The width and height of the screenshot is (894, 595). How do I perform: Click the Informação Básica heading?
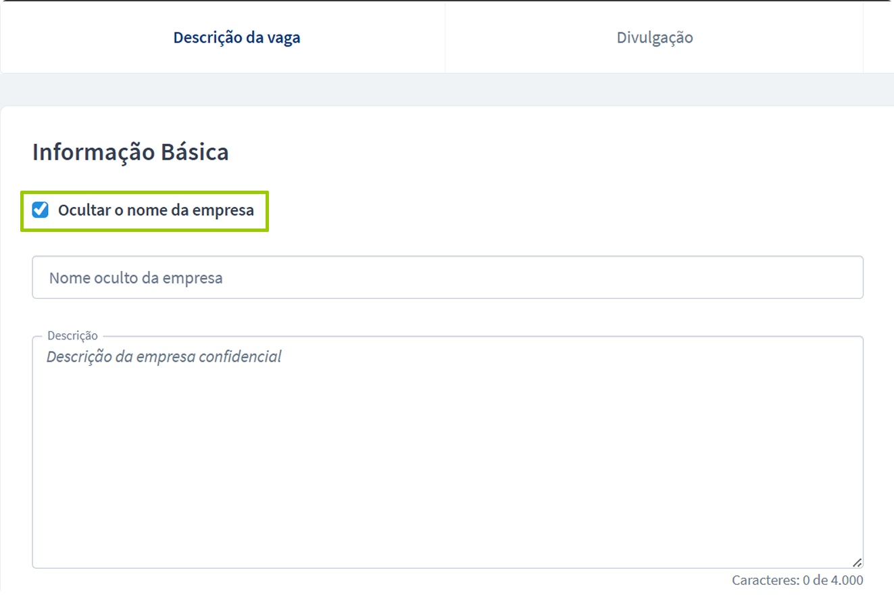pos(130,152)
